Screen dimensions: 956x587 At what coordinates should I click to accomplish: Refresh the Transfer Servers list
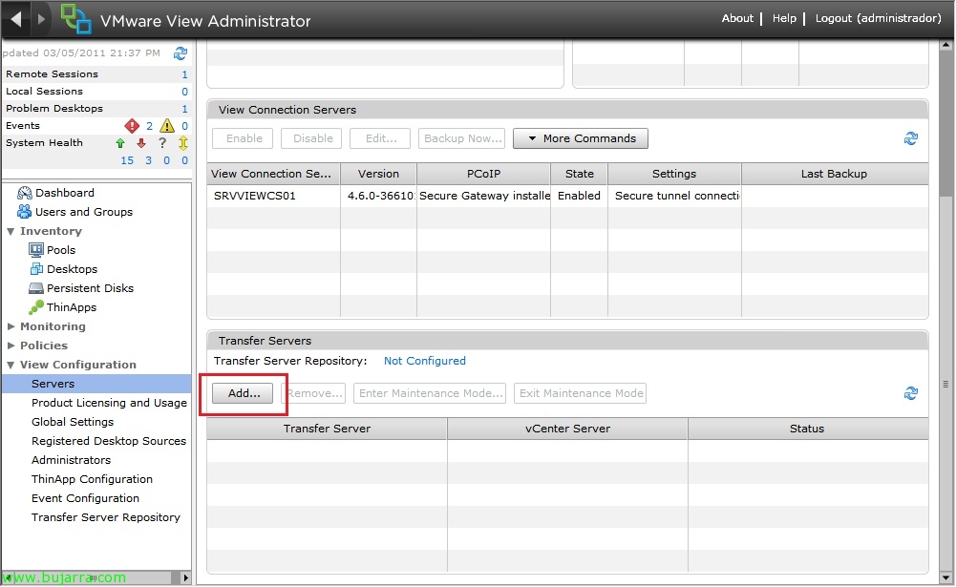pos(911,394)
